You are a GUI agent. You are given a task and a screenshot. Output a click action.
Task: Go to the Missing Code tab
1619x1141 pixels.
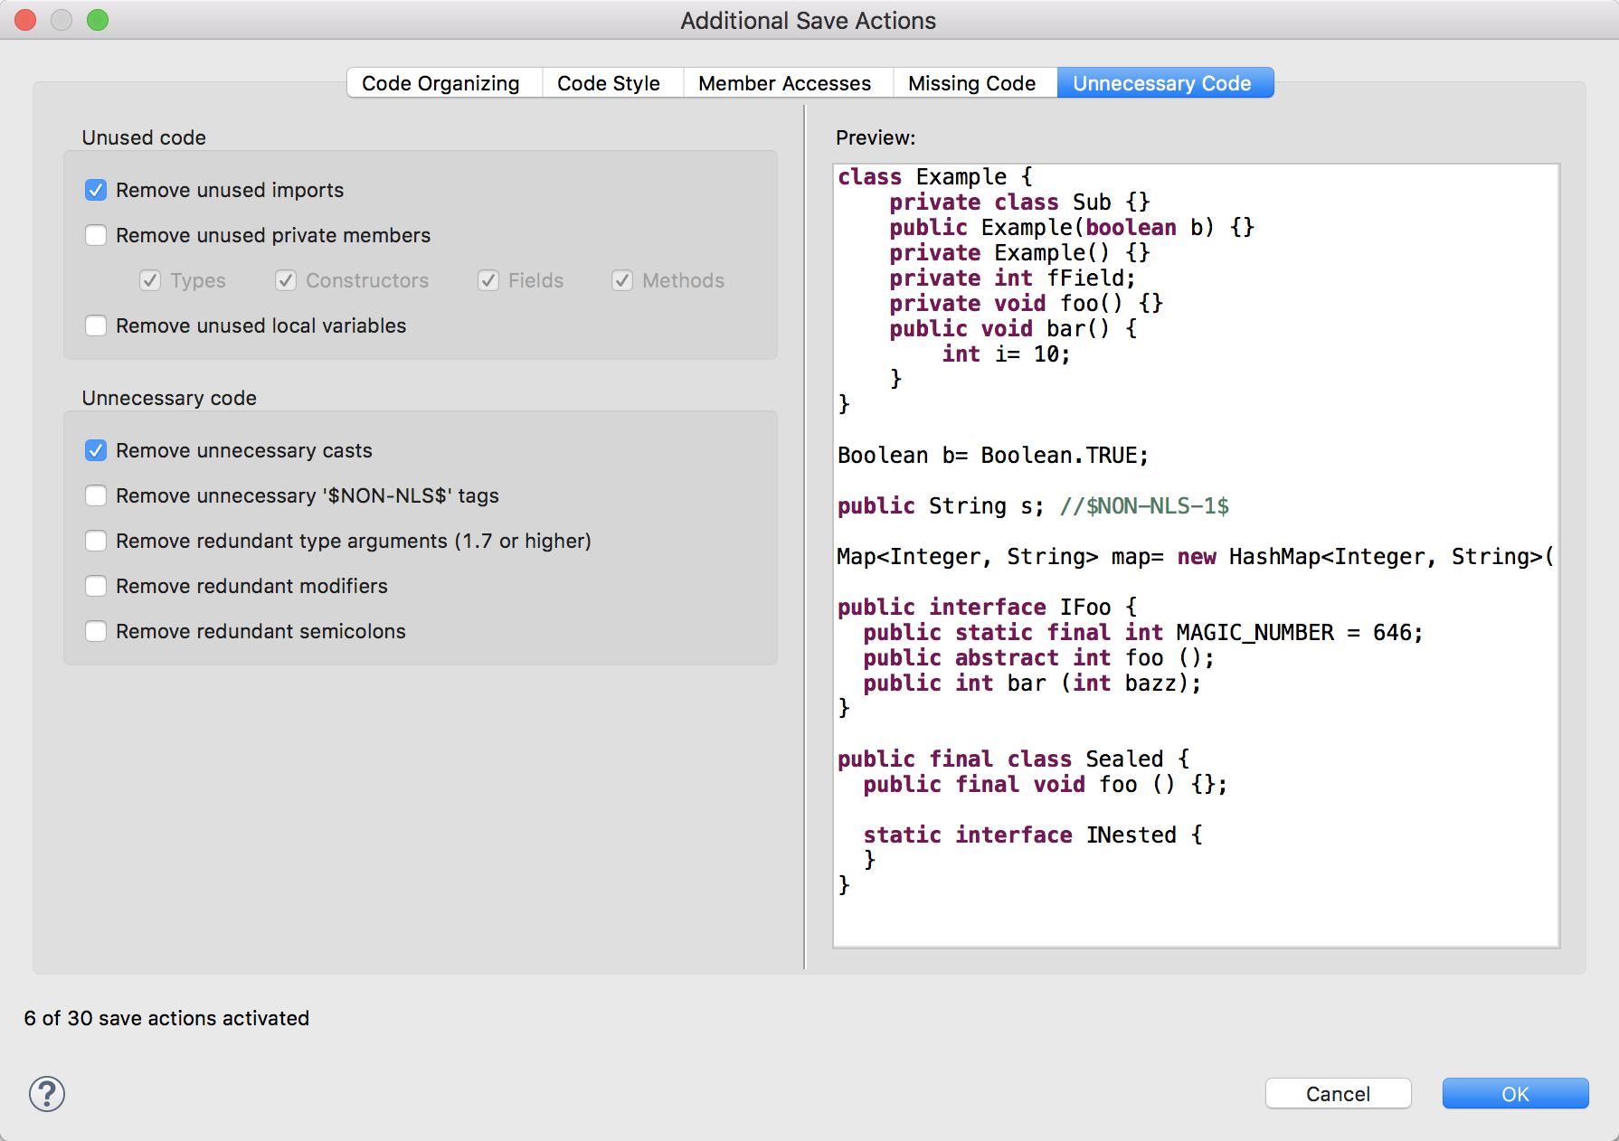(971, 83)
